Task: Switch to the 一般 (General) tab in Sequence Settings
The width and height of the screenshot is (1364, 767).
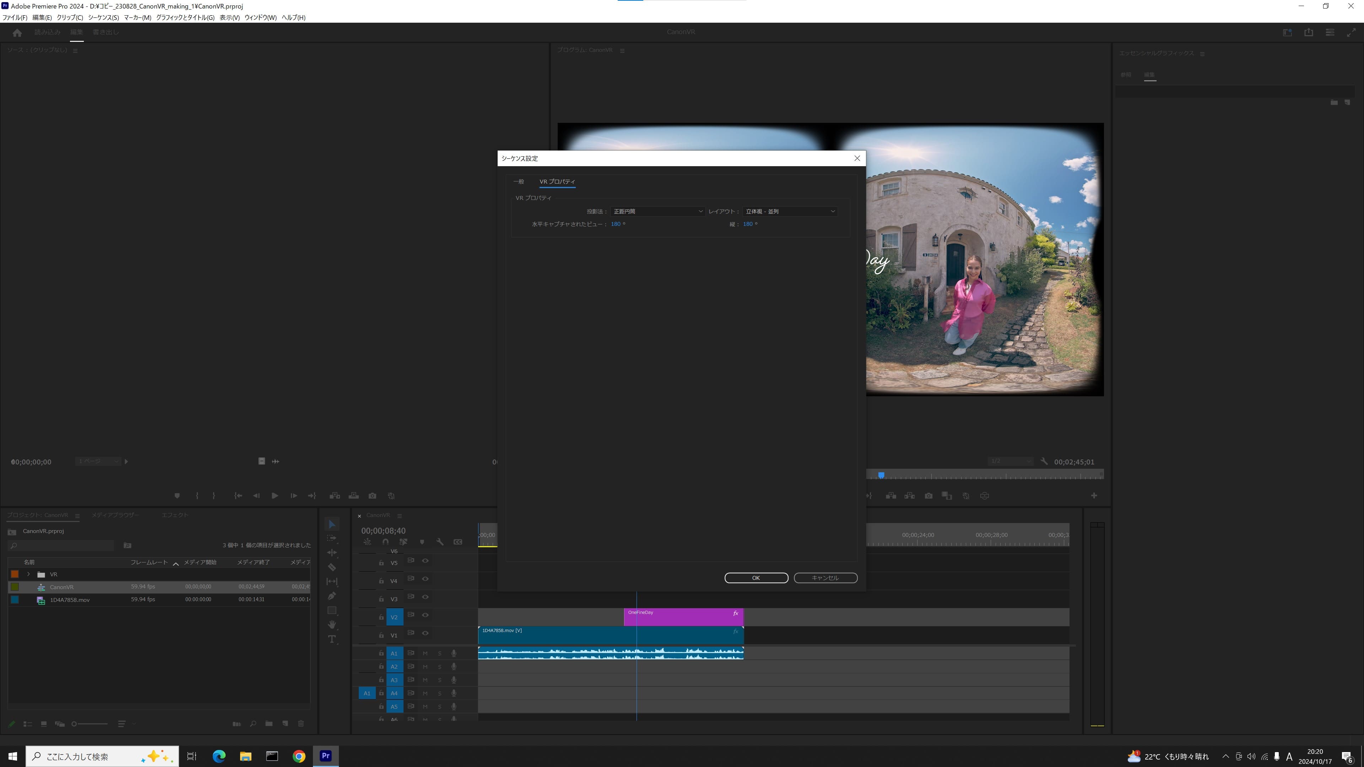Action: (x=518, y=181)
